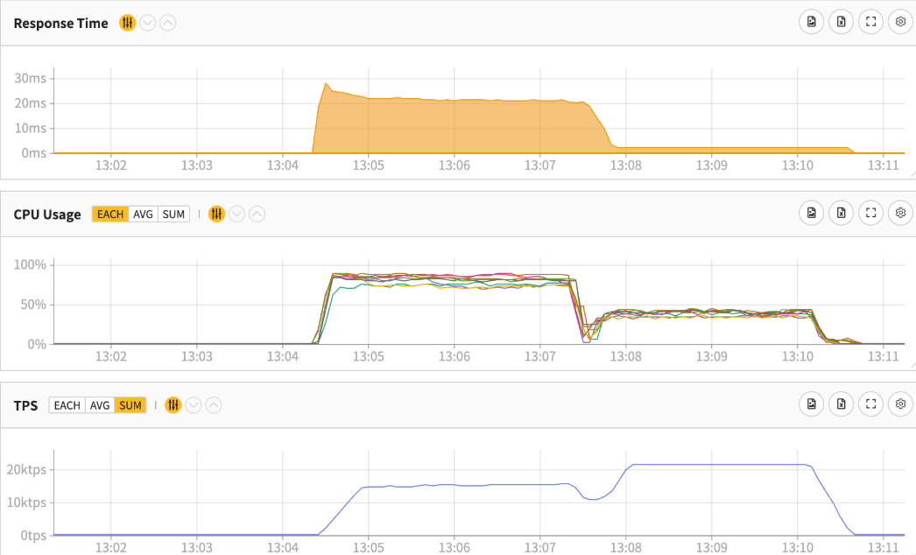Click the SUM button in TPS panel

coord(130,404)
